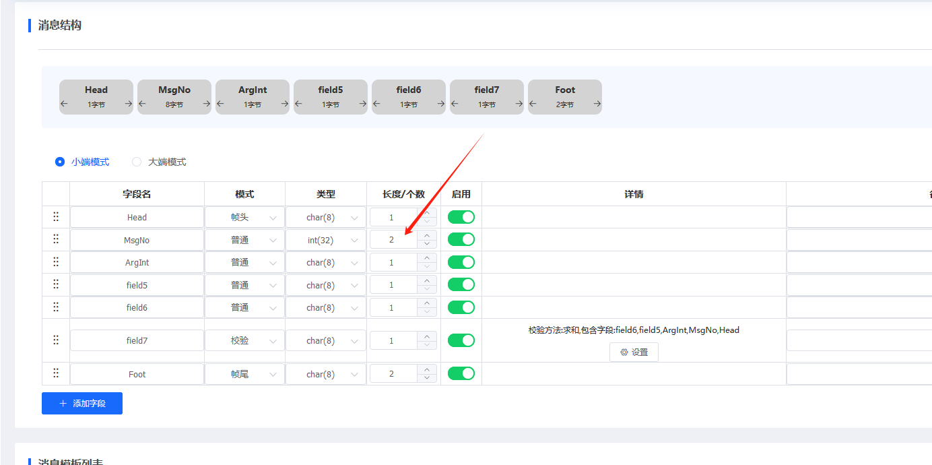Click right arrow on Head block
The image size is (932, 465).
[x=129, y=104]
